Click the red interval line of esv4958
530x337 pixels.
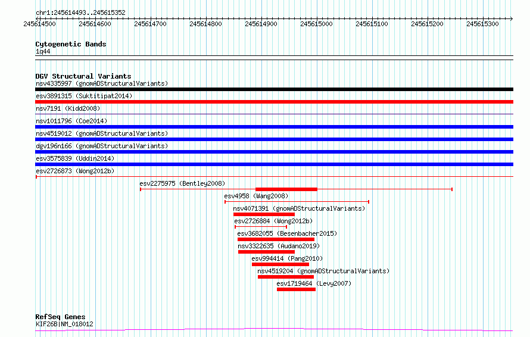click(x=297, y=202)
